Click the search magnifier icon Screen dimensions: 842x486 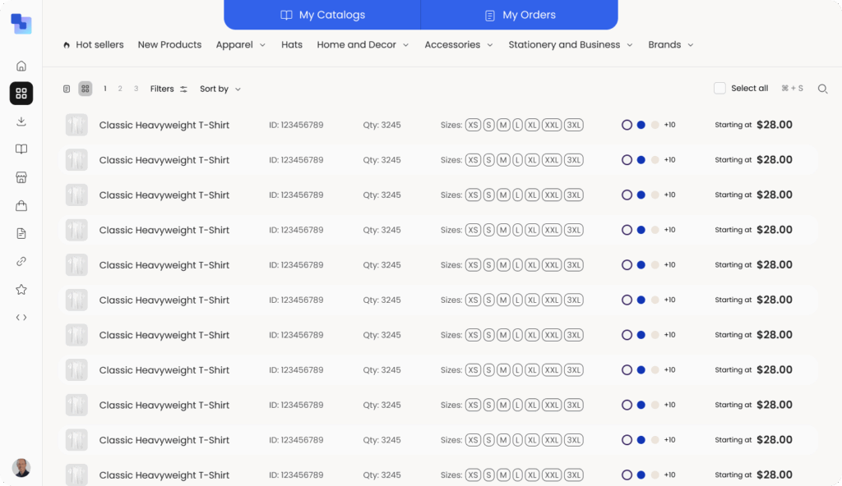(822, 89)
